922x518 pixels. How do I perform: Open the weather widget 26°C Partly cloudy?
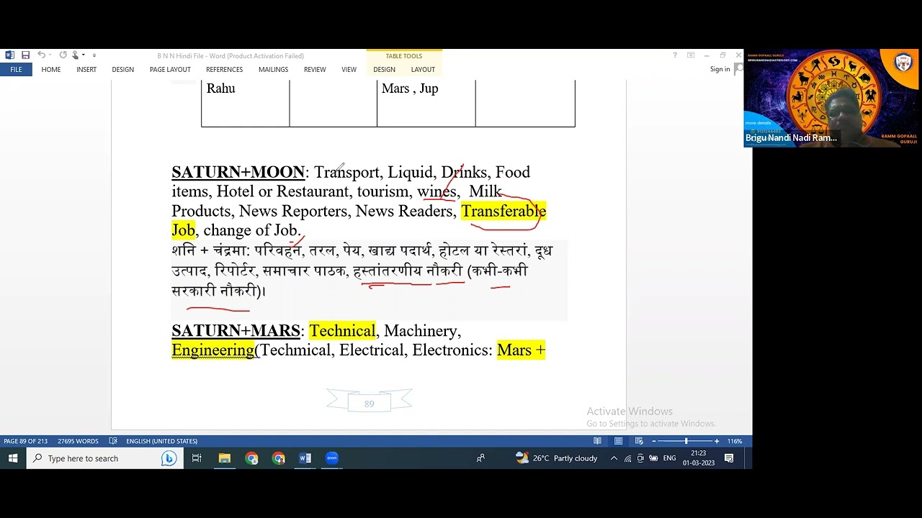(x=557, y=458)
